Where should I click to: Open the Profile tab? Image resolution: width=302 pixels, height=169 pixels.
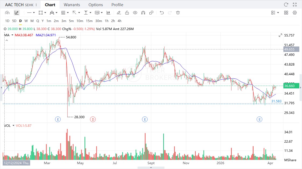pyautogui.click(x=117, y=5)
